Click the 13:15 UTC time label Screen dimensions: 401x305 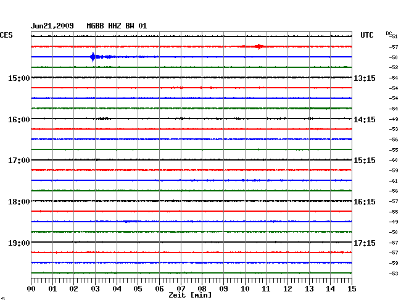pyautogui.click(x=365, y=78)
